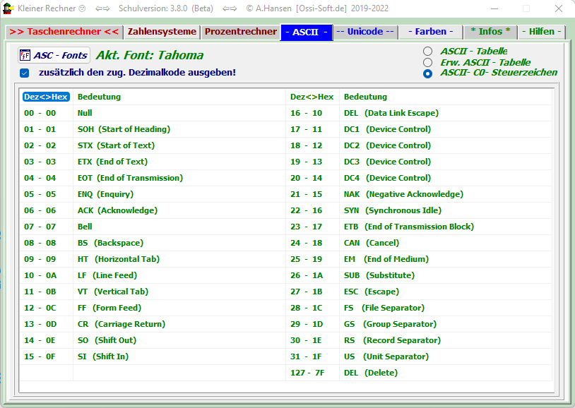Choose the Erw. ASCII - Tabelle option

(x=427, y=62)
